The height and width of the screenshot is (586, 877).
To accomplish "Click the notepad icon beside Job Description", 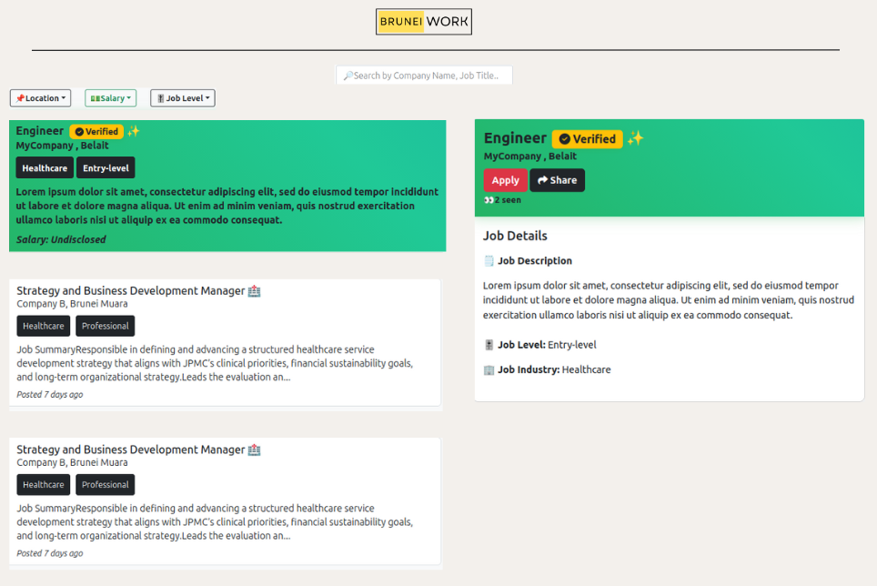I will pyautogui.click(x=489, y=260).
